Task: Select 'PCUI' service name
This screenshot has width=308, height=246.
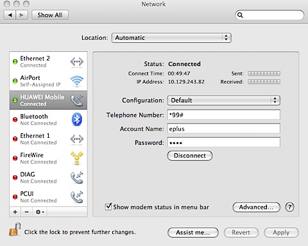Action: pos(27,193)
